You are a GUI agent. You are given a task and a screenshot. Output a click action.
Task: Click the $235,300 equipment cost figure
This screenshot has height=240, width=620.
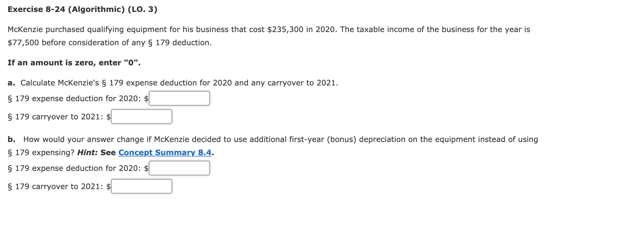(285, 30)
